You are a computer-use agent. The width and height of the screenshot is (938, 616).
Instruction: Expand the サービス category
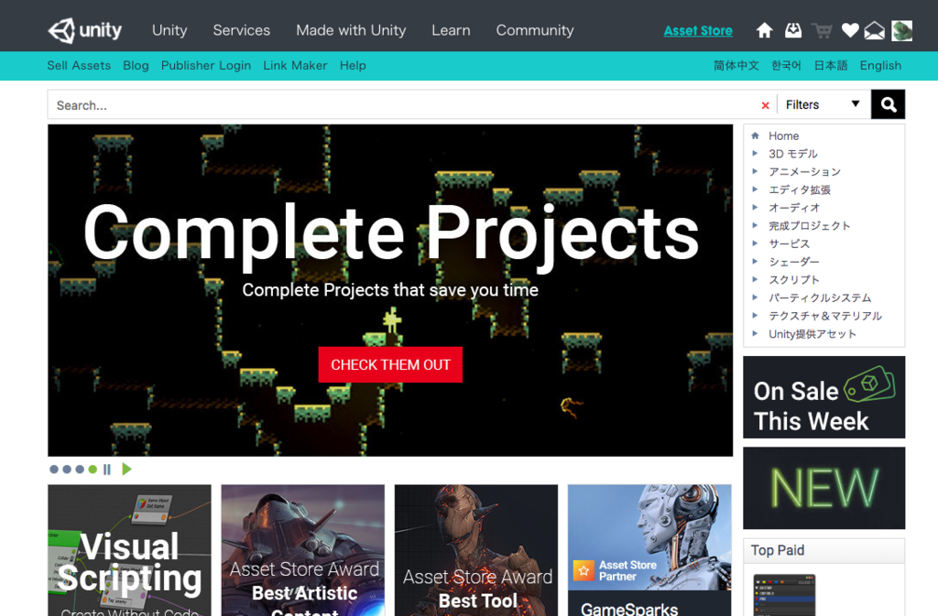[x=755, y=243]
